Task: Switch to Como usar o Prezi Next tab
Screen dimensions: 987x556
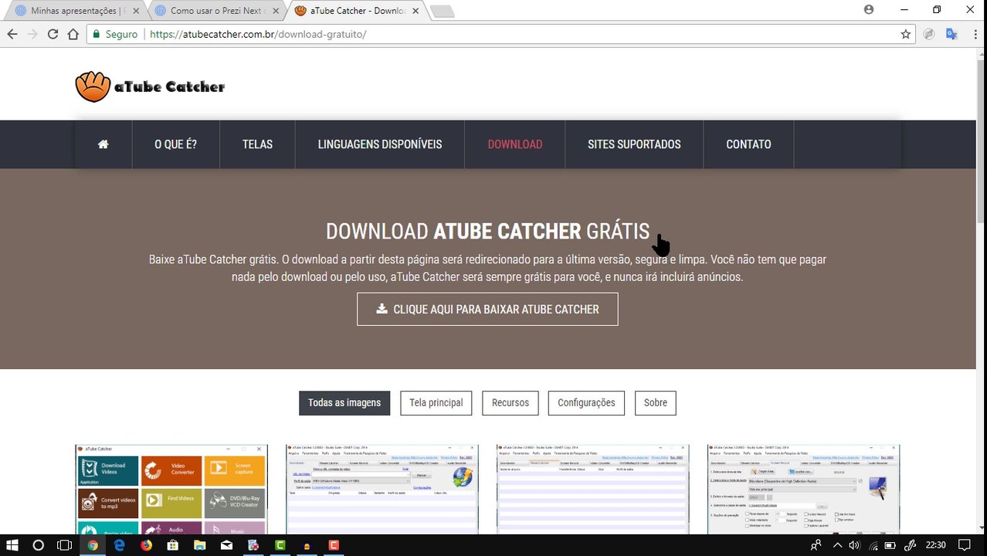Action: pyautogui.click(x=215, y=11)
